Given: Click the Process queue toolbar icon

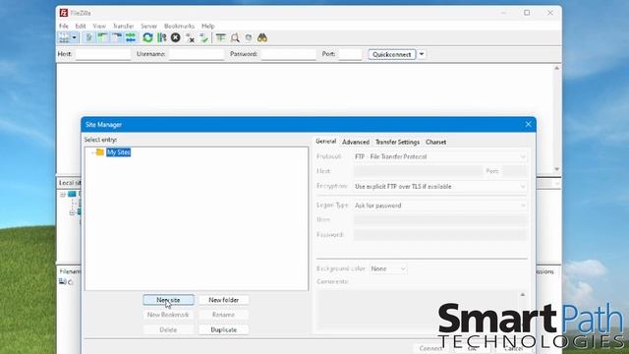Looking at the screenshot, I should coord(161,37).
